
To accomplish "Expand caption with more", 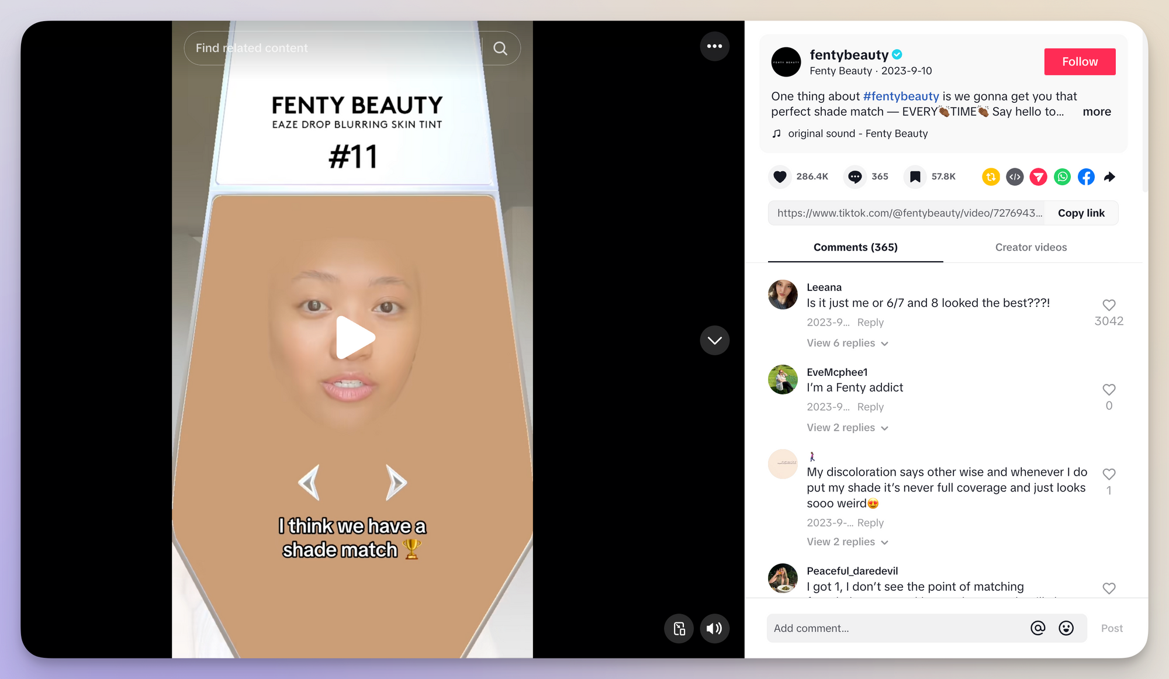I will pyautogui.click(x=1097, y=112).
